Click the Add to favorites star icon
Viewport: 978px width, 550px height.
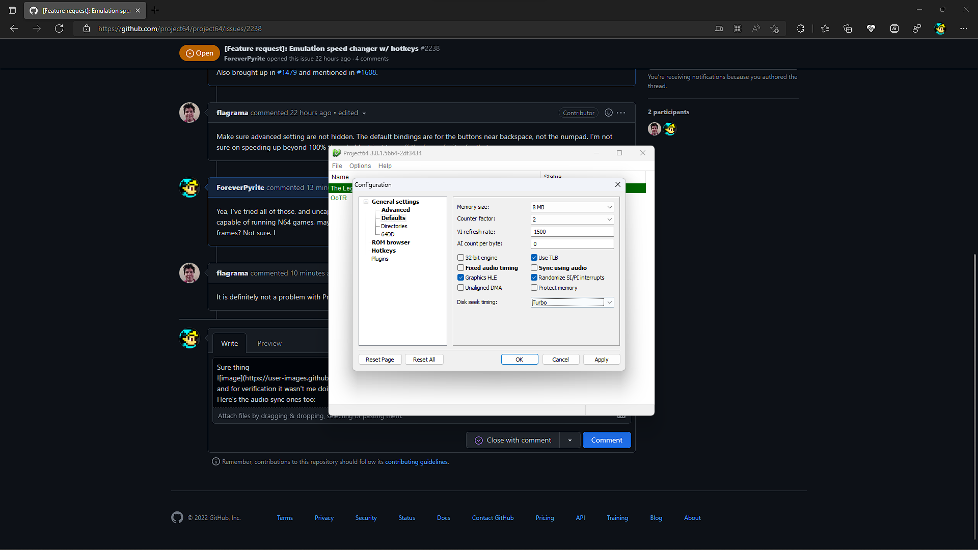(x=774, y=29)
